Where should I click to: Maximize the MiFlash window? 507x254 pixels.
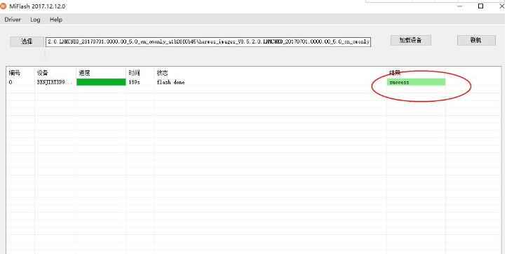coord(480,6)
